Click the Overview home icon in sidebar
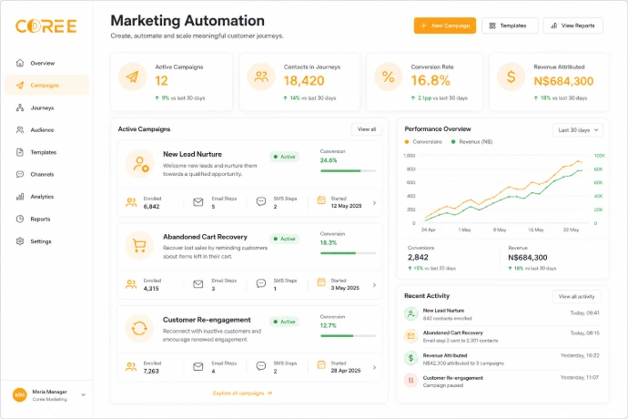 [x=20, y=63]
